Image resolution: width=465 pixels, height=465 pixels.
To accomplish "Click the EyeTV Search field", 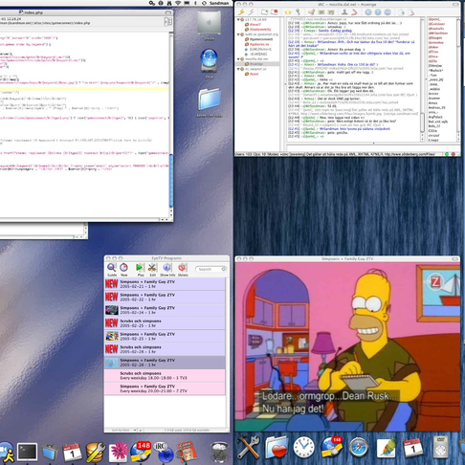I will click(x=210, y=269).
